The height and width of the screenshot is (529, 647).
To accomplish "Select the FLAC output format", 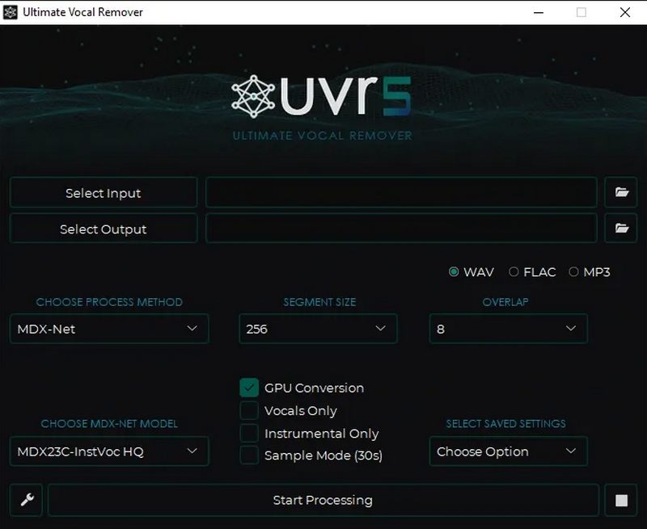I will click(512, 272).
